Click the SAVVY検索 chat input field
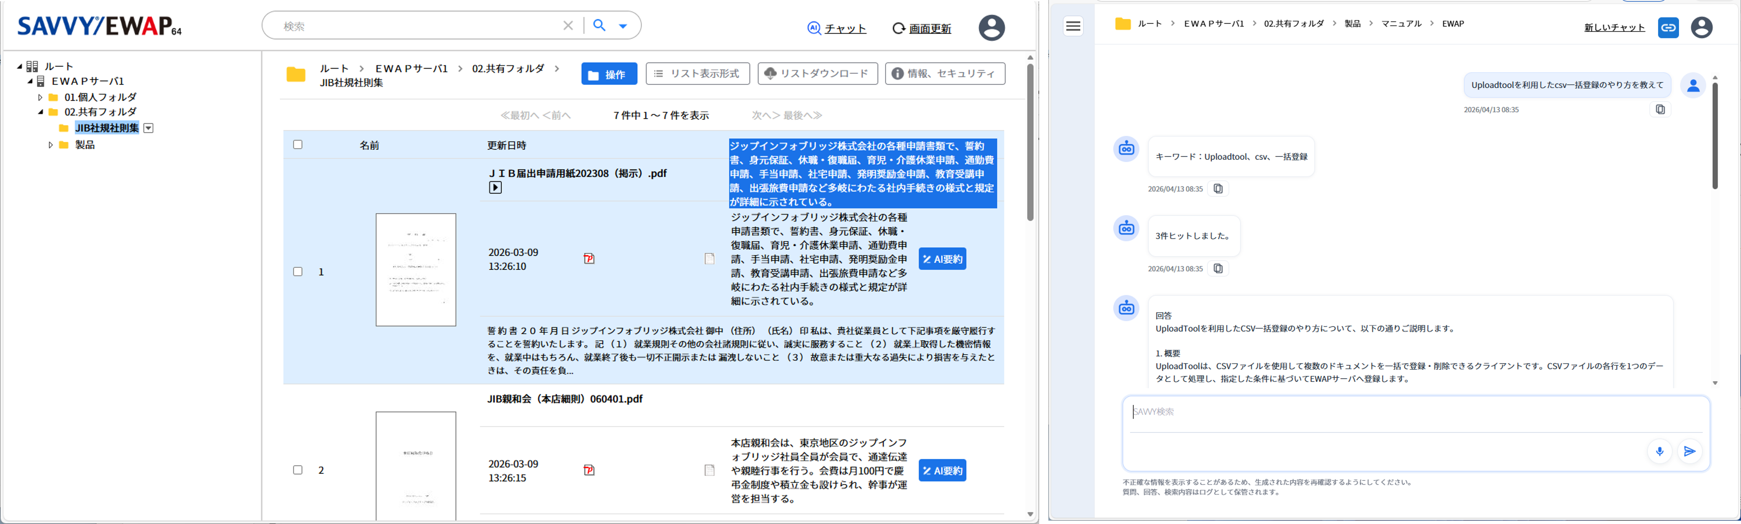The image size is (1741, 524). click(1416, 412)
